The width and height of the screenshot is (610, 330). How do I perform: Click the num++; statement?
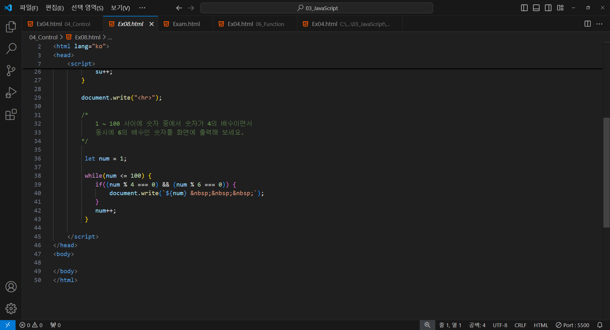(105, 211)
